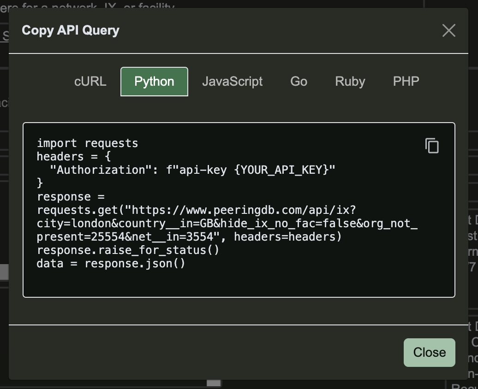
Task: Click the 'headers = {' code line
Action: point(74,157)
